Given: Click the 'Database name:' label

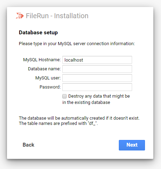Looking at the screenshot, I should pyautogui.click(x=44, y=69).
